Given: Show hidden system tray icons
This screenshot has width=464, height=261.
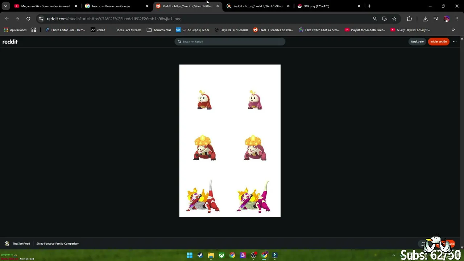Looking at the screenshot, I should tap(394, 255).
